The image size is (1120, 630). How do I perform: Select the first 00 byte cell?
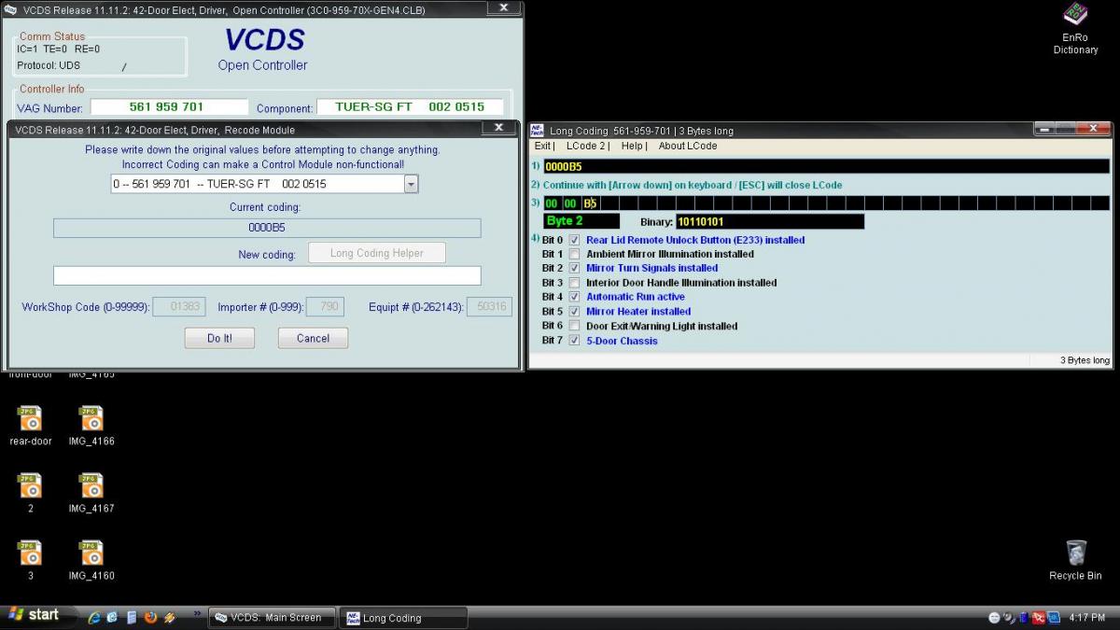click(552, 203)
